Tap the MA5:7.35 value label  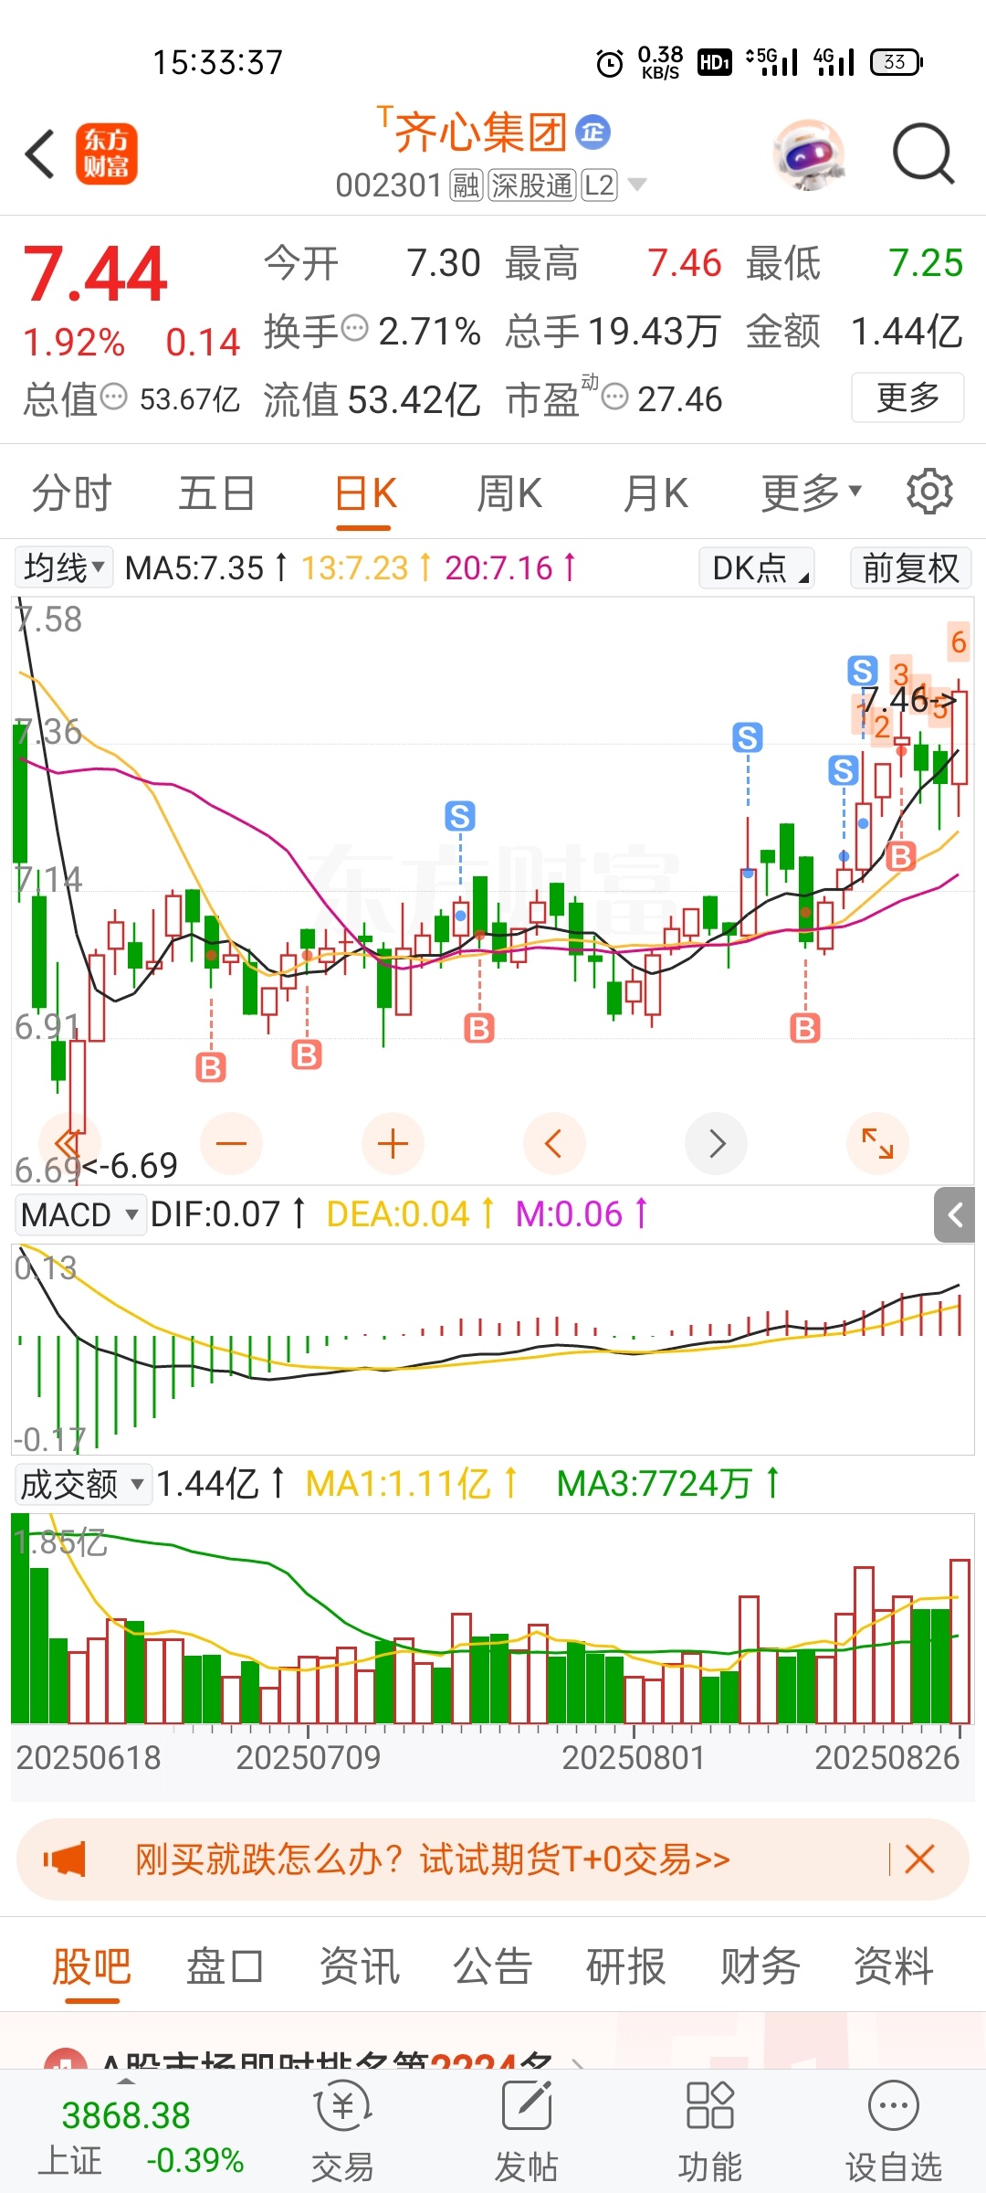[x=194, y=567]
